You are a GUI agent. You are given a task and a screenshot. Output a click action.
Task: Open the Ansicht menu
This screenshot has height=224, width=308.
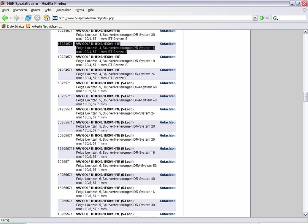tap(36, 10)
